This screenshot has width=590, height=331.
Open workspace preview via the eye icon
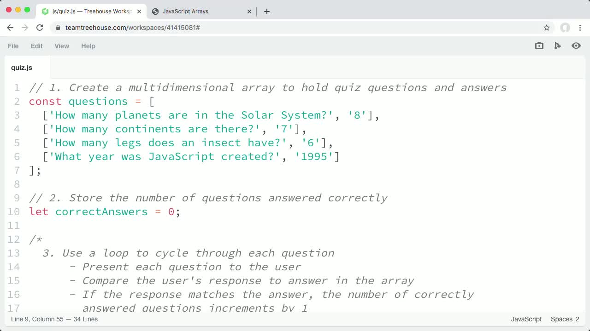point(576,46)
